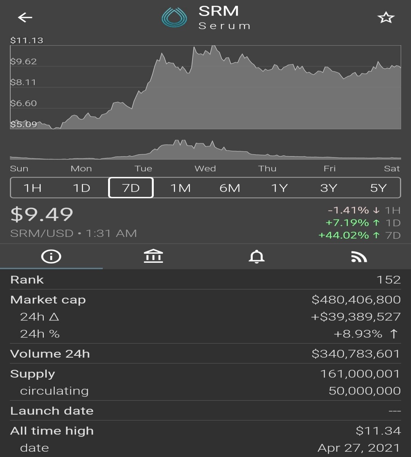Click the date Apr 27, 2021
411x457 pixels.
(x=359, y=448)
